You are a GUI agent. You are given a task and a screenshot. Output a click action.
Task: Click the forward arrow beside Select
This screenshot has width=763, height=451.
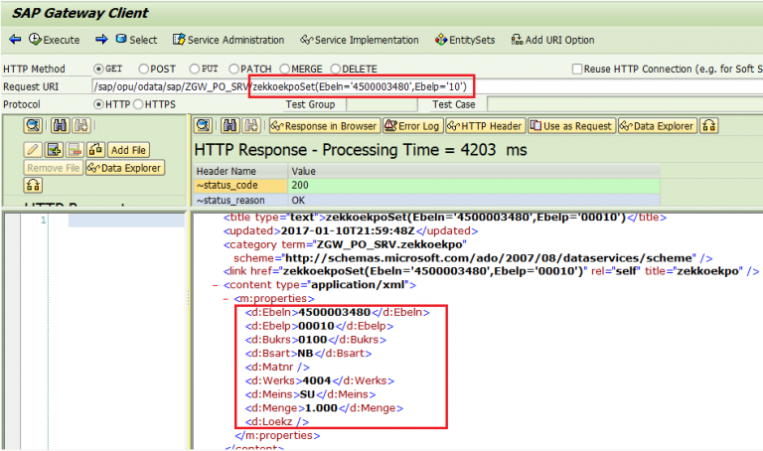(x=101, y=40)
